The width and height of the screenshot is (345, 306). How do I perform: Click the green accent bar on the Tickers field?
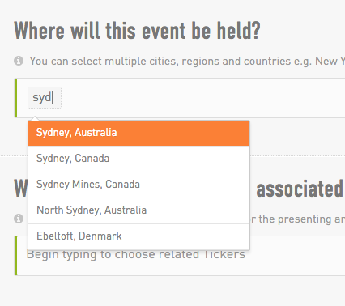coord(15,256)
